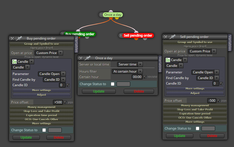Open Variables tab of Buy pending order panel
Screen dimensions: 234x147
(76, 45)
